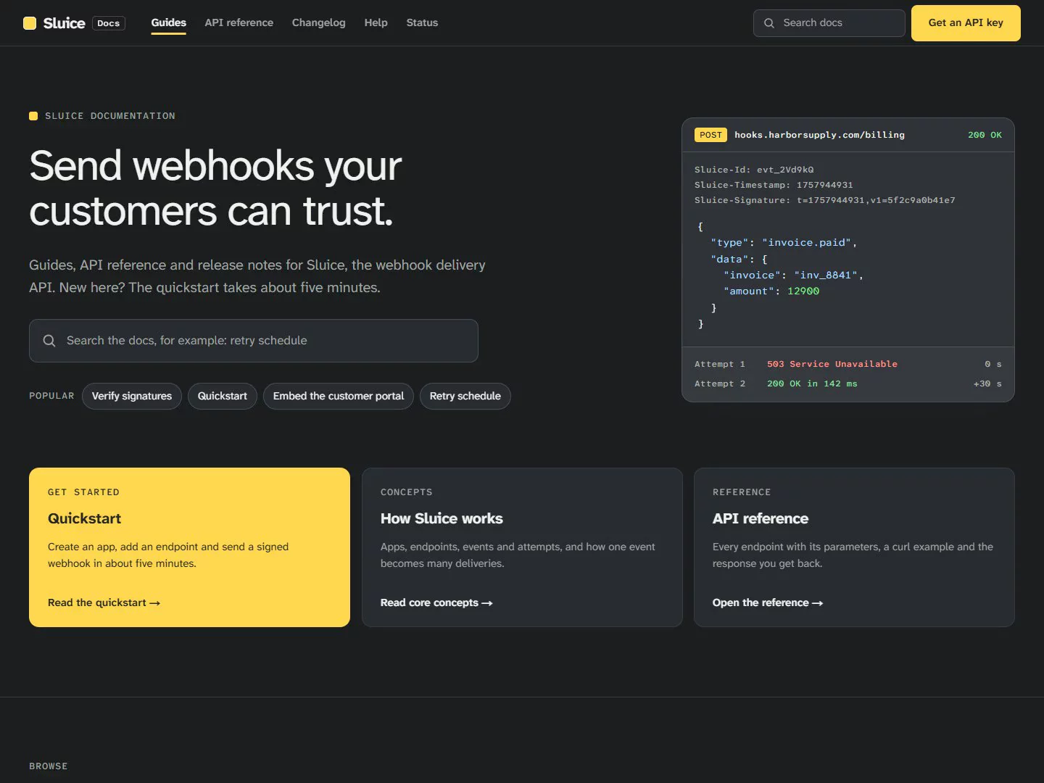
Task: Click the Sluice-Id: evt_2Vd9kQ line
Action: [x=754, y=170]
